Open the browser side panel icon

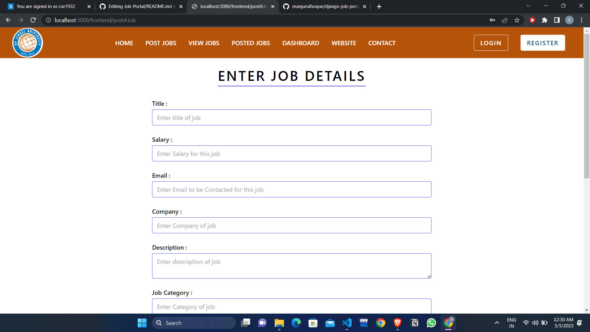[557, 20]
